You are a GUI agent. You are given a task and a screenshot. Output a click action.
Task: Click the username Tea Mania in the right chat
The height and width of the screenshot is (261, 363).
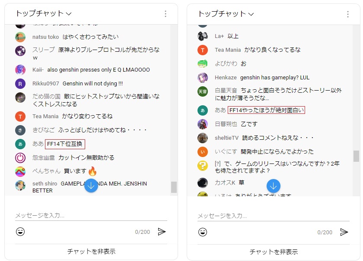(x=227, y=50)
